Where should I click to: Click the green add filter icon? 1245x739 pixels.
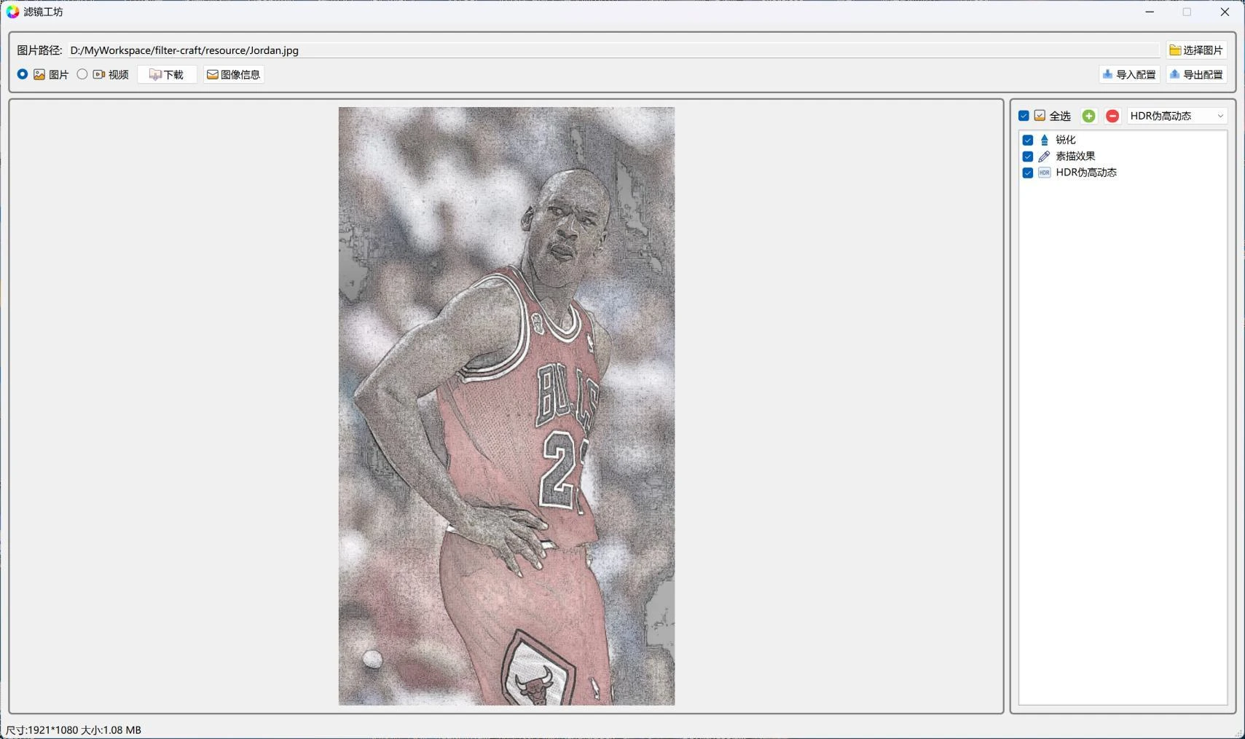pos(1088,116)
